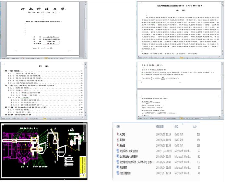Open the 90% zoom level dialog in abstract window
Screen dimensions: 225x182
[x=197, y=58]
